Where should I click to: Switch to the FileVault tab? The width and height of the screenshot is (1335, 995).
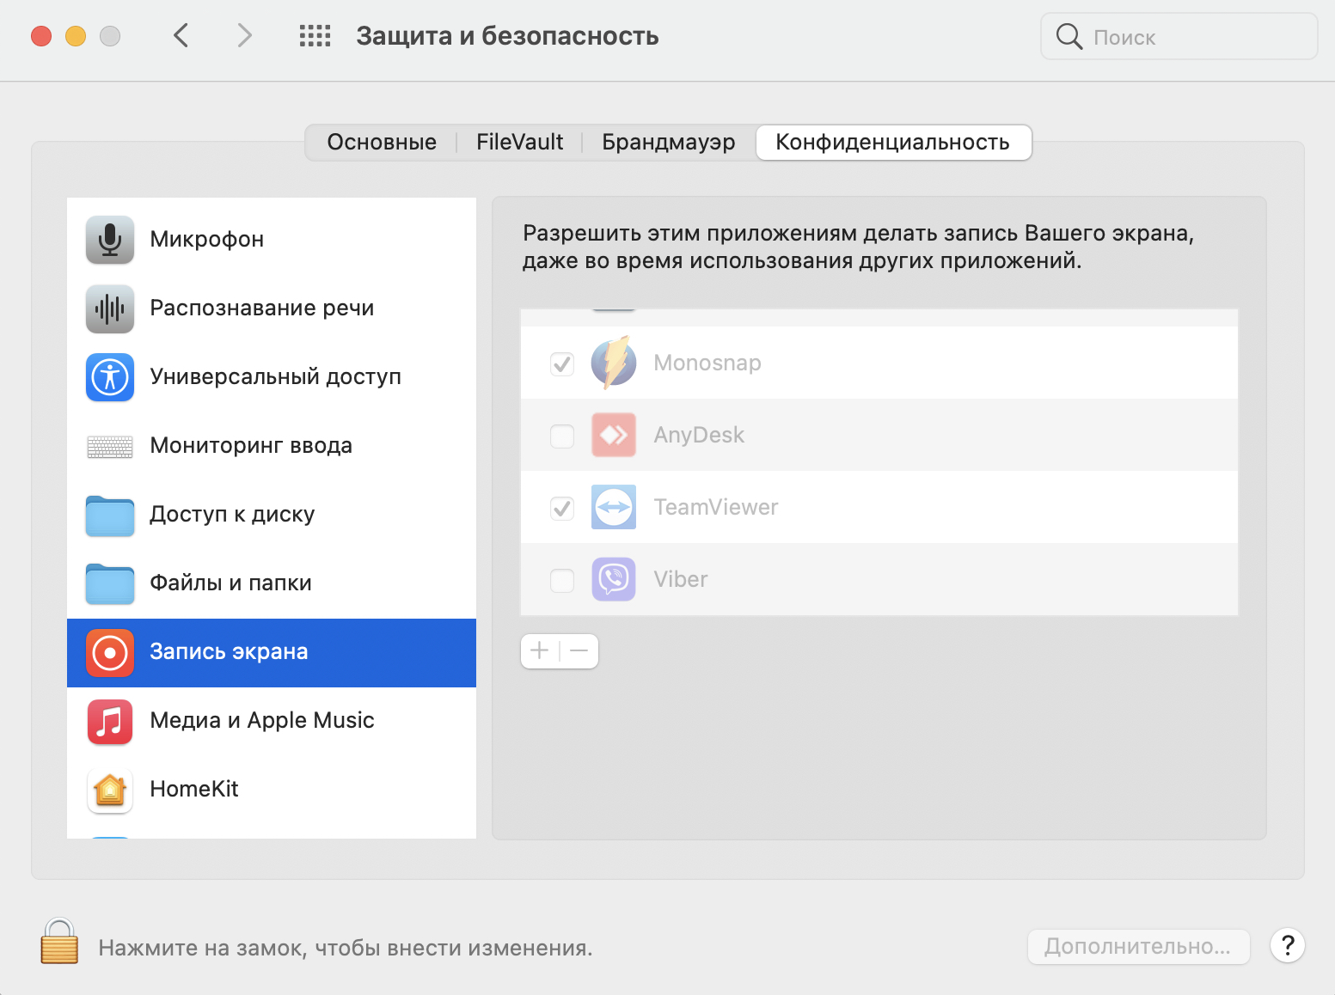click(x=519, y=143)
